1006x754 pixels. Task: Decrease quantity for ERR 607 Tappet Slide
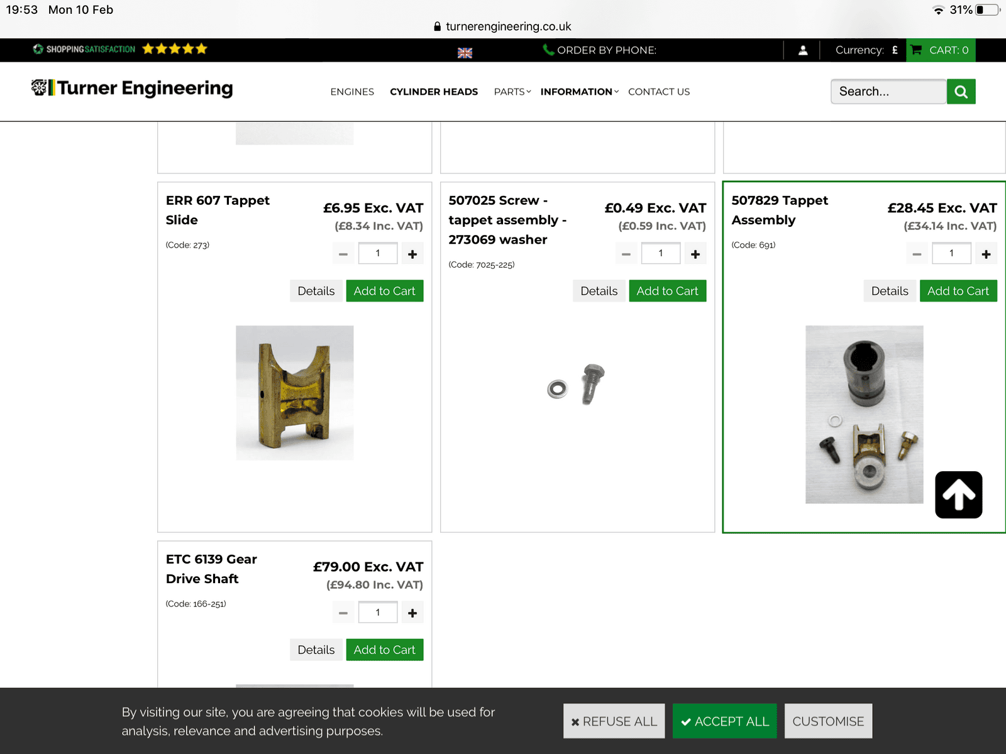343,254
